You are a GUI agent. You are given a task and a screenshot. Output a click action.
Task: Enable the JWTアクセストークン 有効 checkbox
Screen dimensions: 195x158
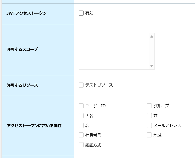[81, 13]
